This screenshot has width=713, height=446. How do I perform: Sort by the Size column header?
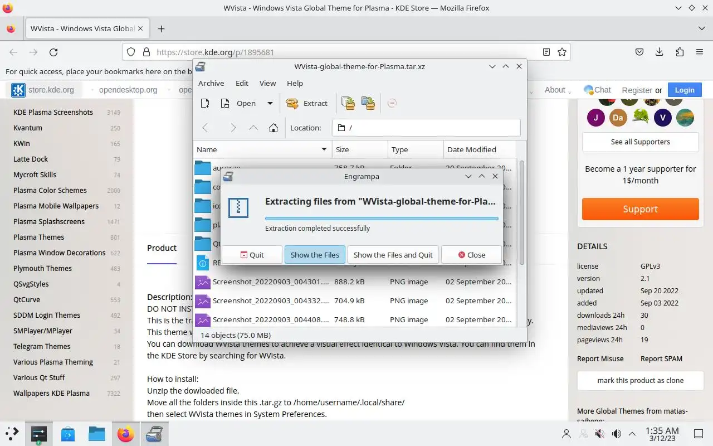click(x=360, y=149)
